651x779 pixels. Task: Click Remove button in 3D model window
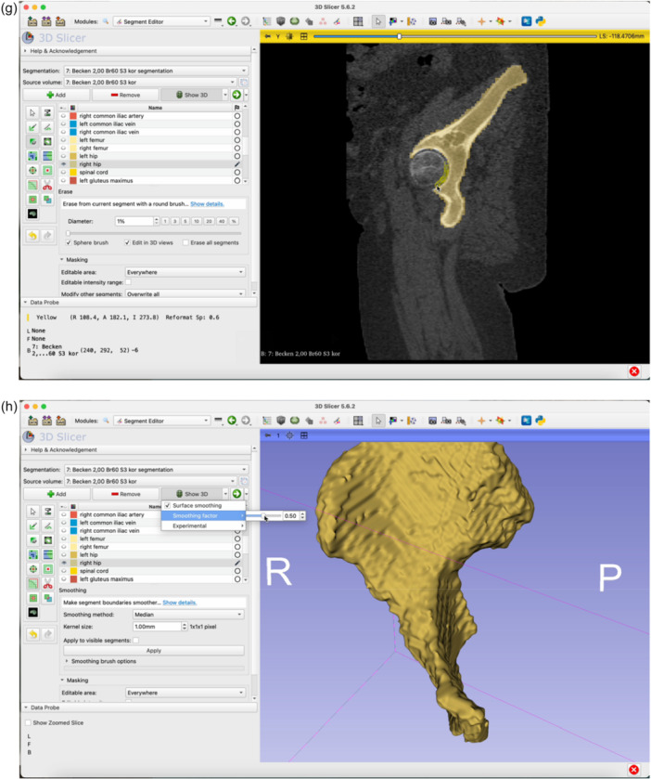click(x=126, y=494)
